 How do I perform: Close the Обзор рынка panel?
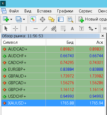103,36
